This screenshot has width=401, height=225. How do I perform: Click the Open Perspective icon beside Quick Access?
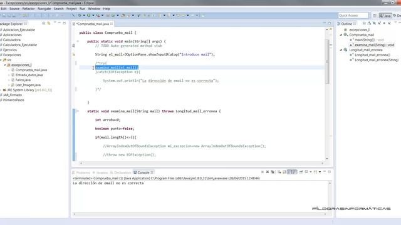(375, 16)
